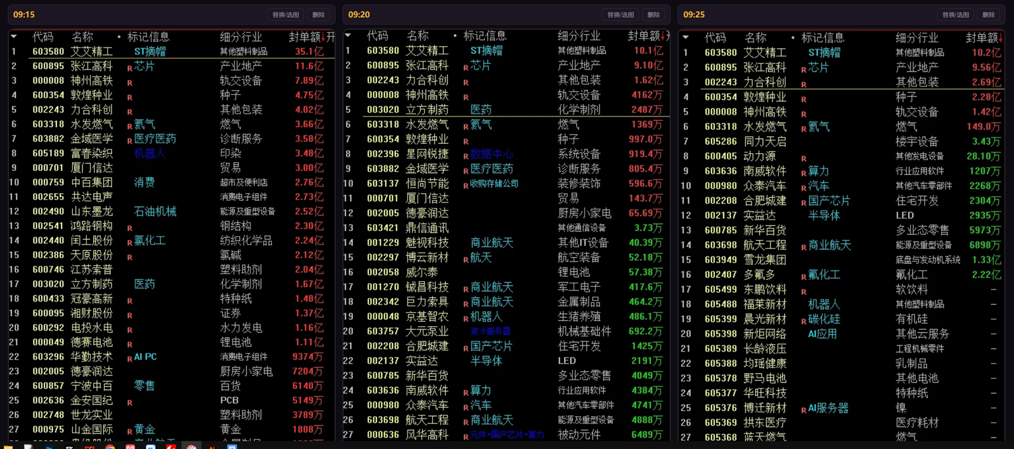Select 动力源 row in 09:25 table

(x=843, y=156)
